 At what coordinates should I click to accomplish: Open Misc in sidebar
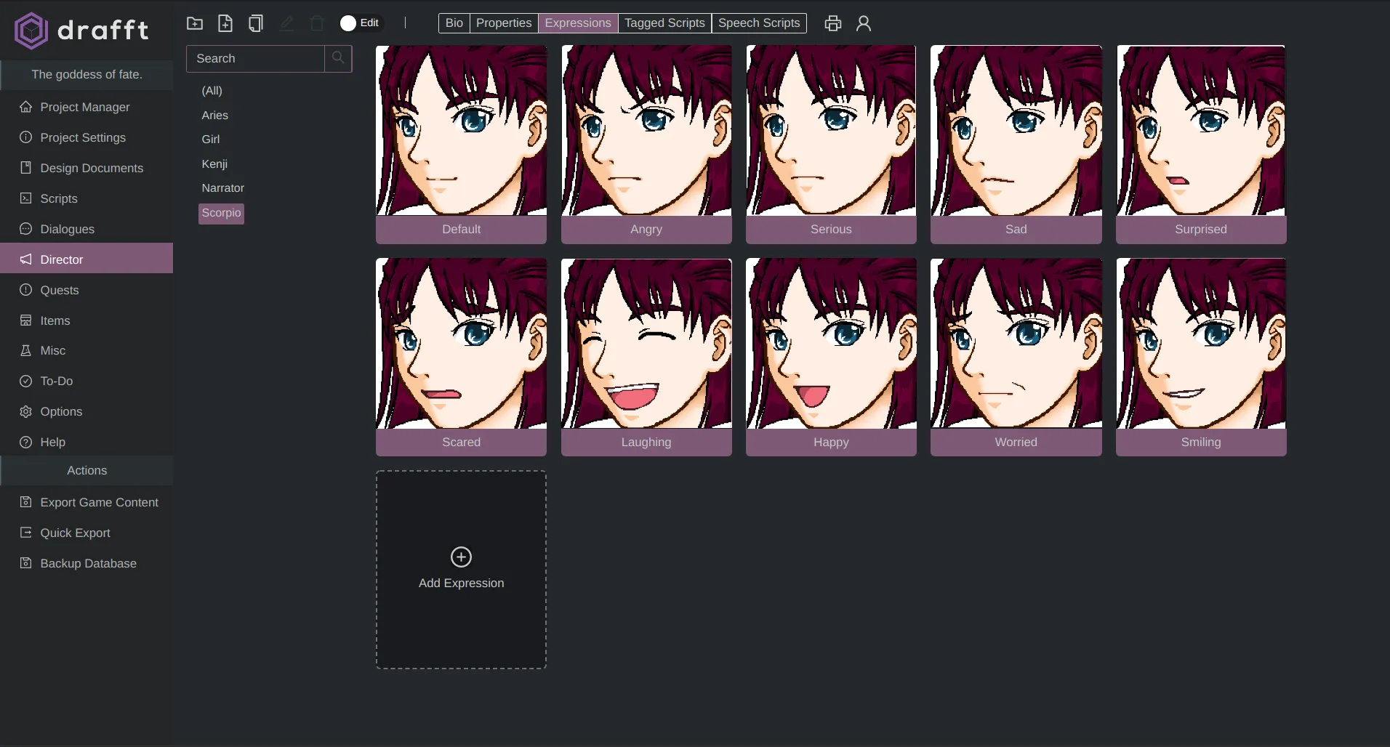tap(87, 350)
